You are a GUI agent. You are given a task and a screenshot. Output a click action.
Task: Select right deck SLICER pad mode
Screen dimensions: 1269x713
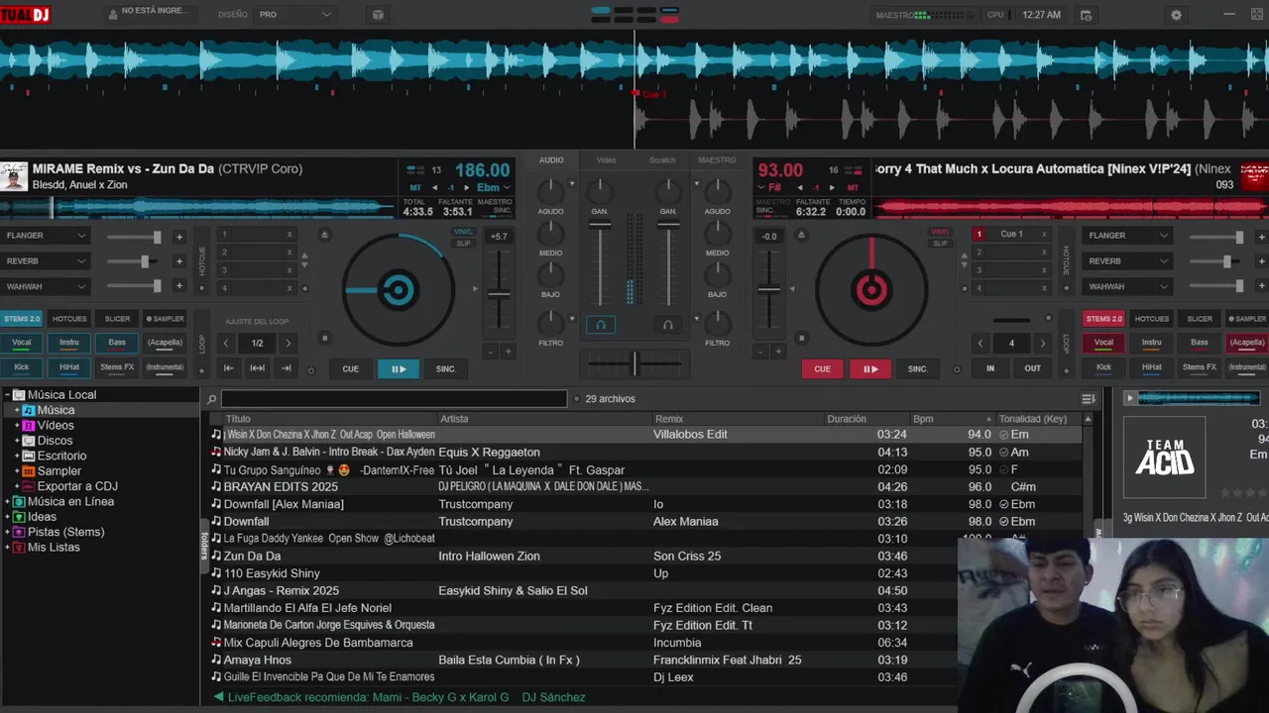click(1200, 319)
